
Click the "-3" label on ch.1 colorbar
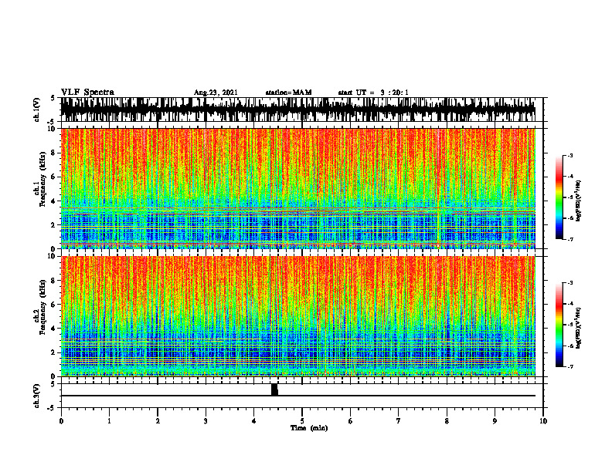point(570,156)
